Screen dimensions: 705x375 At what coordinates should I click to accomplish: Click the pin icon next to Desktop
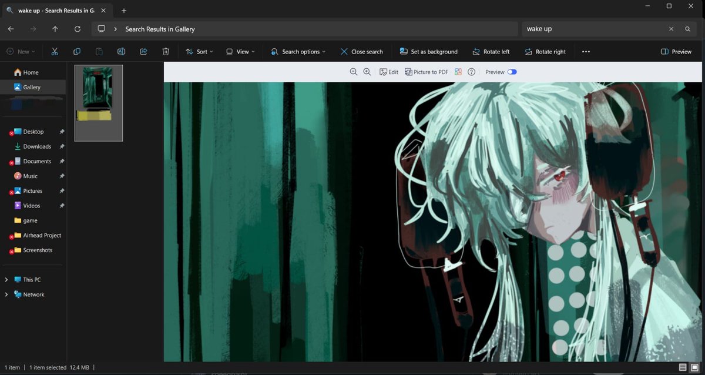(x=62, y=132)
